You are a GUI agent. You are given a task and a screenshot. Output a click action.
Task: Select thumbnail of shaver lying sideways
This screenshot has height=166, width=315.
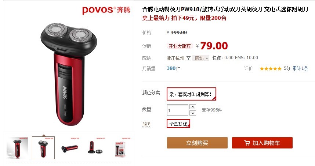click(69, 148)
